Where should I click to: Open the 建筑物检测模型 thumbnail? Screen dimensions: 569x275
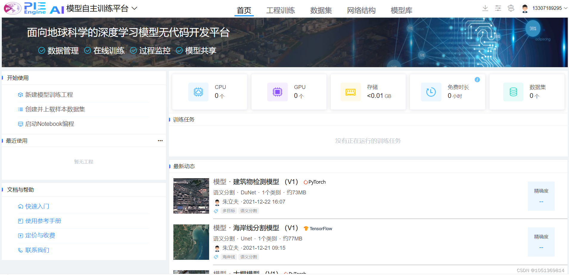(191, 196)
